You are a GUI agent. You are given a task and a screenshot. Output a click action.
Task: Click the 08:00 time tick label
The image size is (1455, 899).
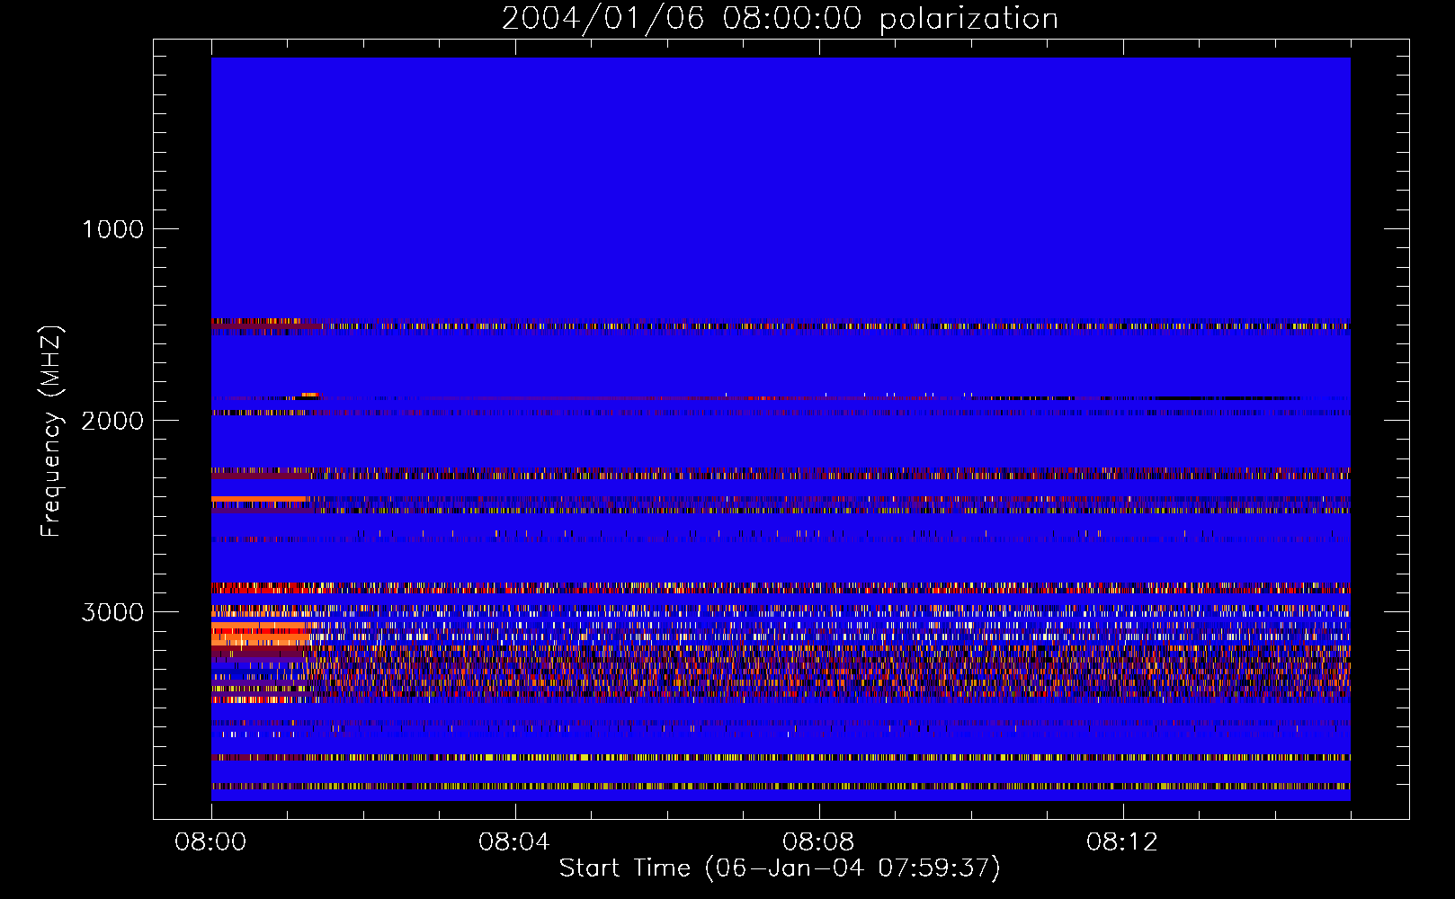pos(210,842)
